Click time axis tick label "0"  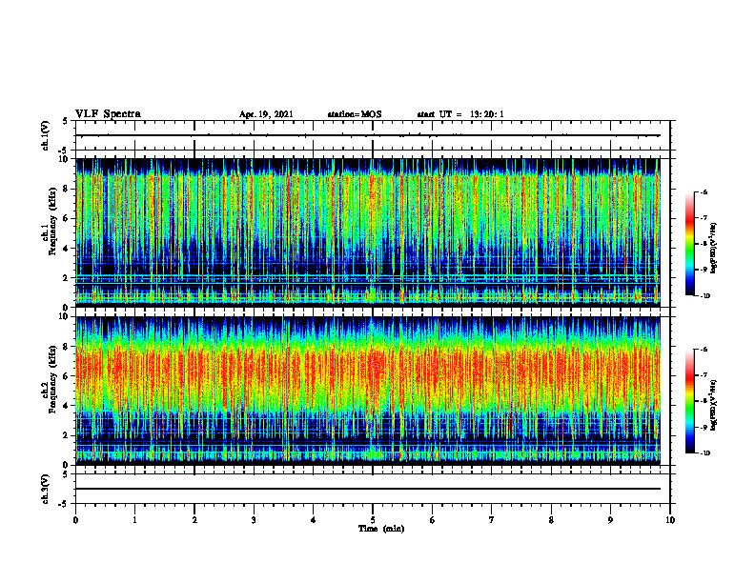pyautogui.click(x=75, y=520)
